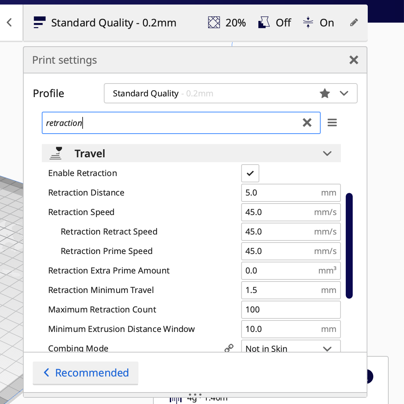Click the Travel section header label
This screenshot has height=404, width=404.
point(90,153)
